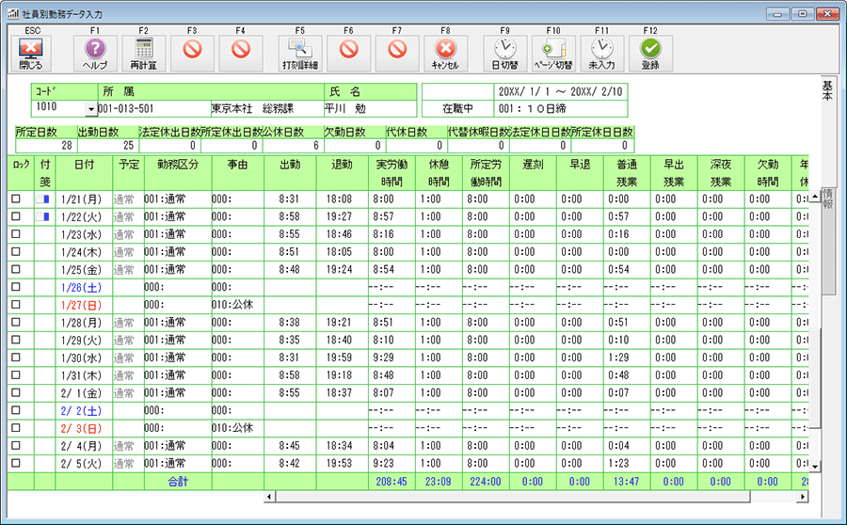This screenshot has width=847, height=525.
Task: Toggle lock checkbox for 1/21(月) row
Action: tap(16, 199)
